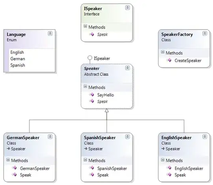Collapse the EnglishSpeaker class chevron
The width and height of the screenshot is (213, 185).
click(205, 137)
